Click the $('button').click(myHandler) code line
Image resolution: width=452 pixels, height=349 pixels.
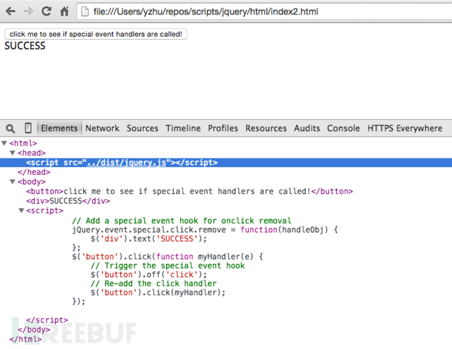coord(158,293)
